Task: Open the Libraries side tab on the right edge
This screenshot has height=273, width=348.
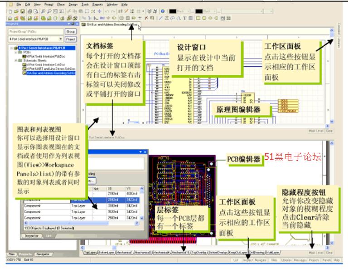Action: [x=339, y=42]
